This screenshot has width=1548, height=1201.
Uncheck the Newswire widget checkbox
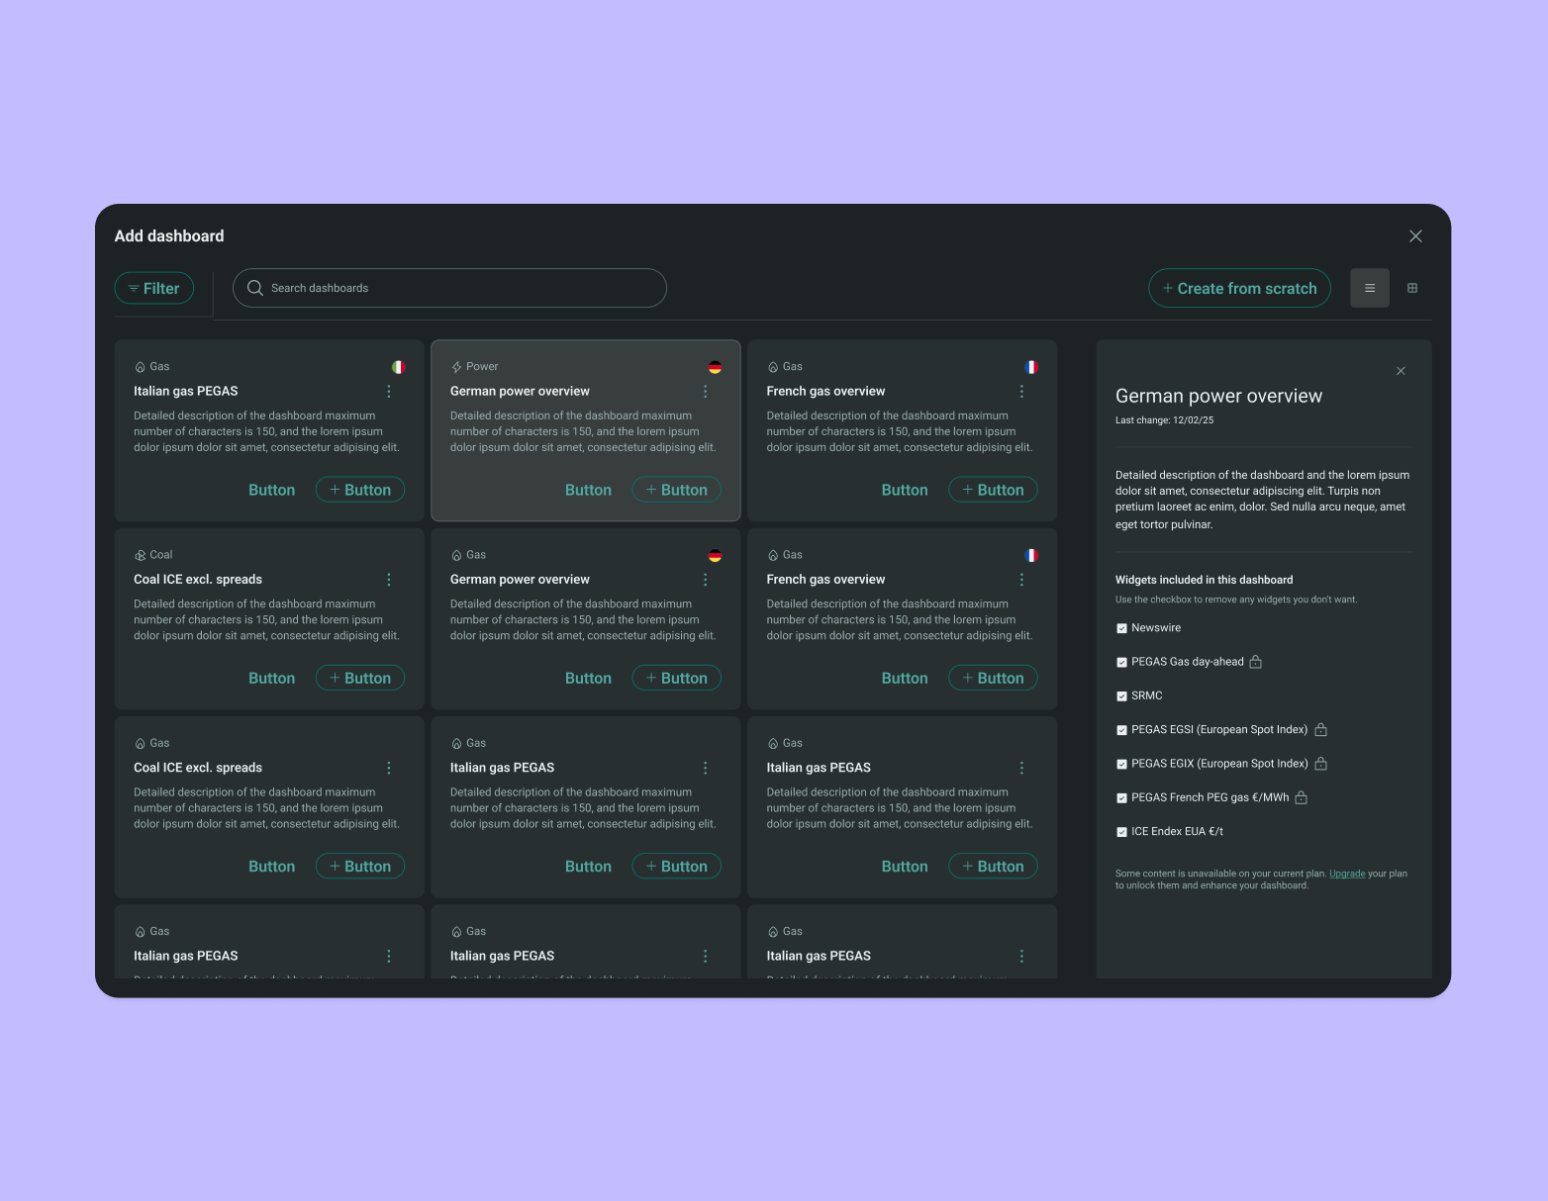(1121, 628)
